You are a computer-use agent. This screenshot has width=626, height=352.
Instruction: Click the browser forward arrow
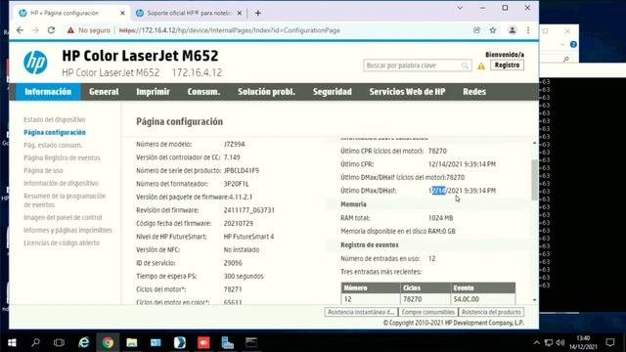[x=35, y=30]
